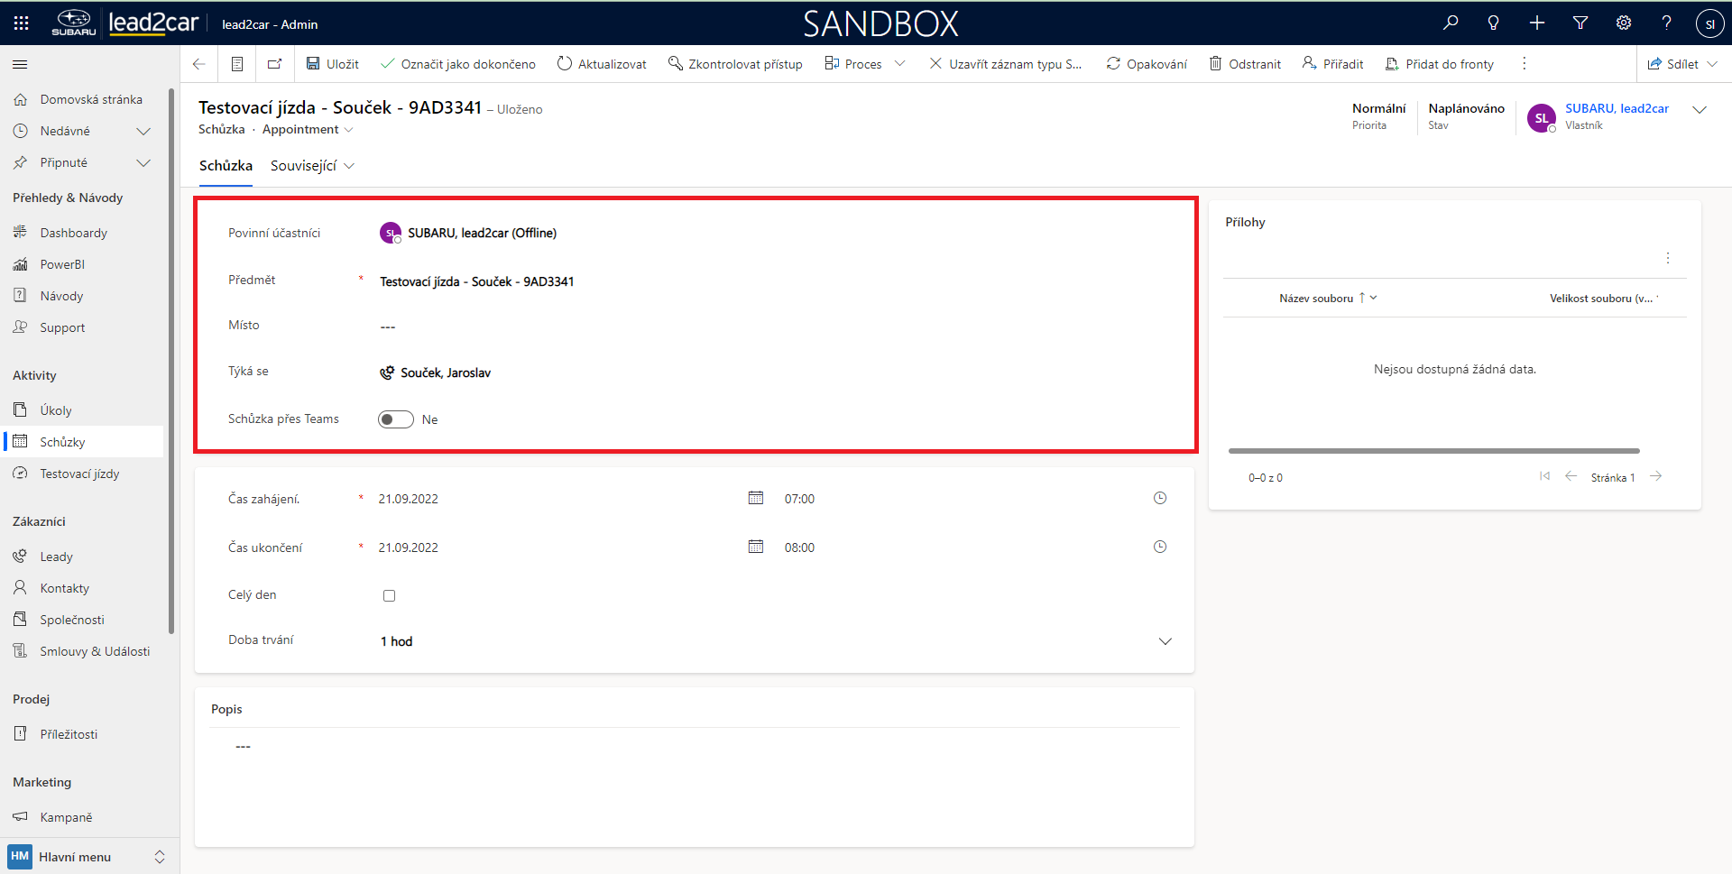The height and width of the screenshot is (874, 1732).
Task: Expand the Doba trvání dropdown
Action: 1165,641
